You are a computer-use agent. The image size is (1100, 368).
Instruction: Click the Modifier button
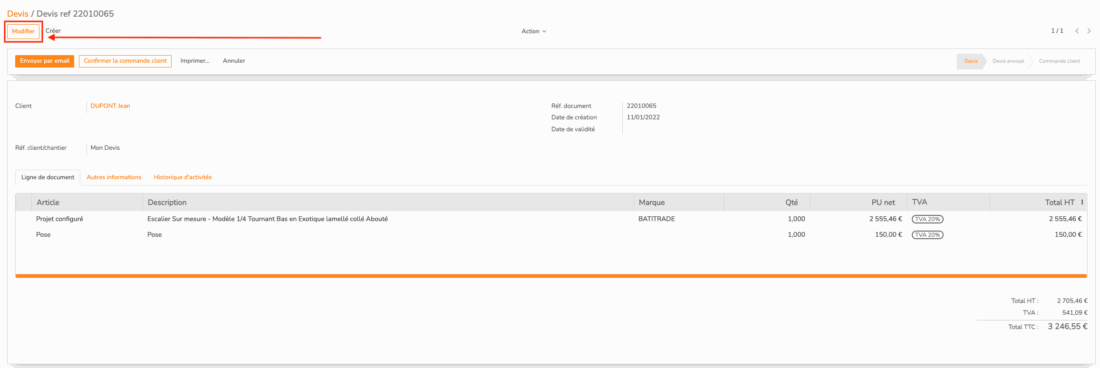pos(23,31)
